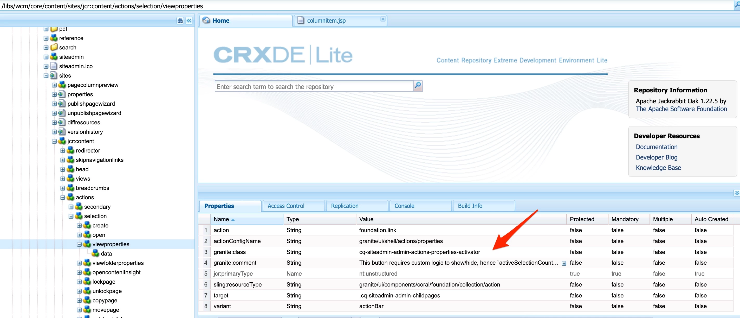Expand the secondary node under actions
The width and height of the screenshot is (740, 318).
[x=71, y=207]
